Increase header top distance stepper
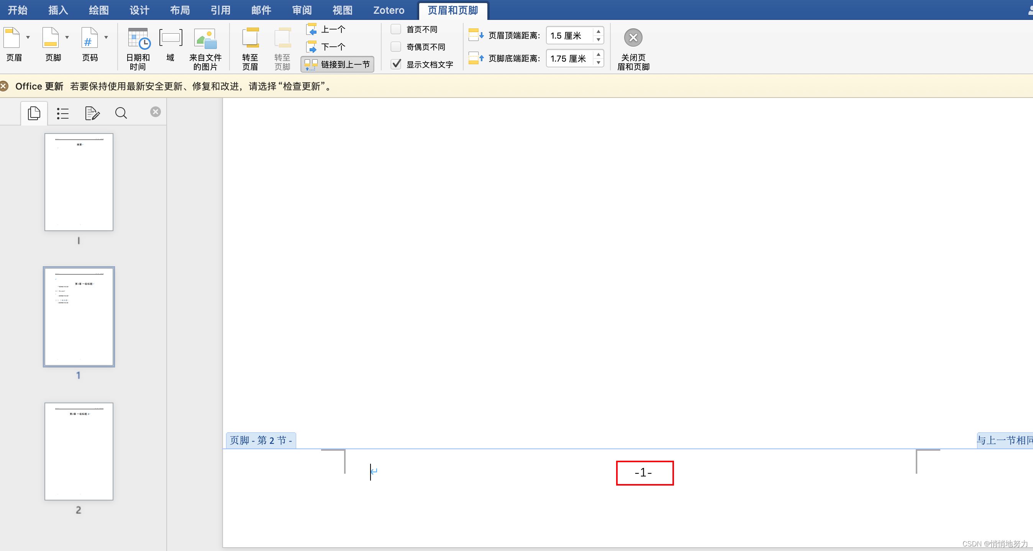 pyautogui.click(x=598, y=32)
